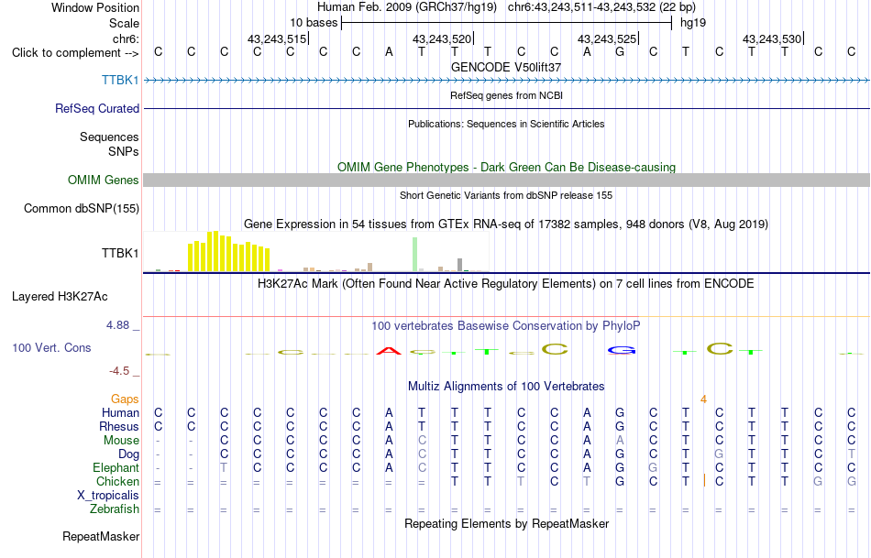871x558 pixels.
Task: Select the RepeatMasker track label
Action: point(101,536)
